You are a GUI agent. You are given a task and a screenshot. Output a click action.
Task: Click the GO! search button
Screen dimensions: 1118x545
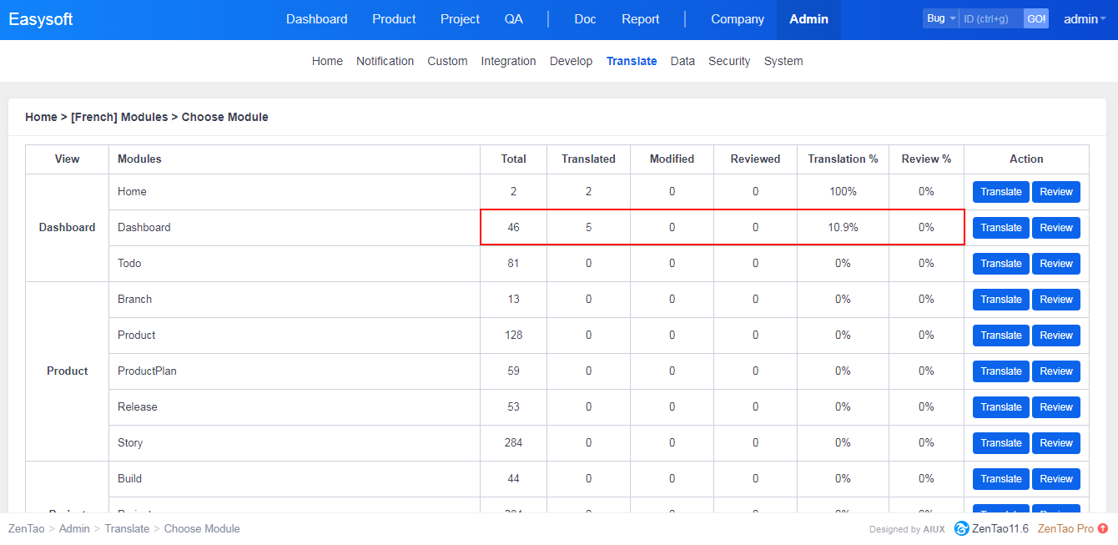1035,18
